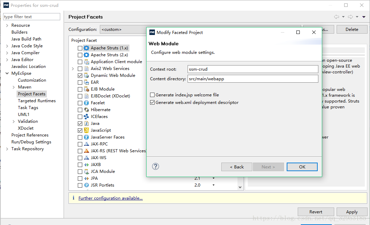Uncheck the Java facet checkbox
The height and width of the screenshot is (225, 370).
80,124
